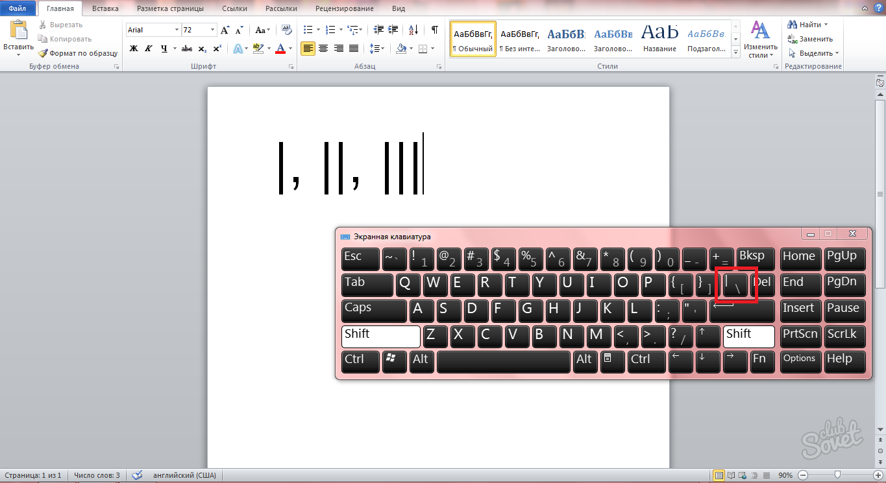Click the Format Painter brush icon
This screenshot has width=886, height=483.
43,54
